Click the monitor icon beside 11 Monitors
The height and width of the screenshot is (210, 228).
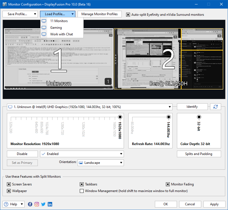(44, 21)
